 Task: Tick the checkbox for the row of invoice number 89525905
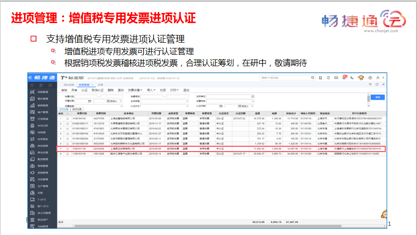click(67, 144)
